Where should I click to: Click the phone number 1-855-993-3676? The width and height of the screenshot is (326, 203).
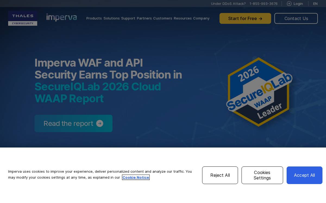tap(264, 4)
